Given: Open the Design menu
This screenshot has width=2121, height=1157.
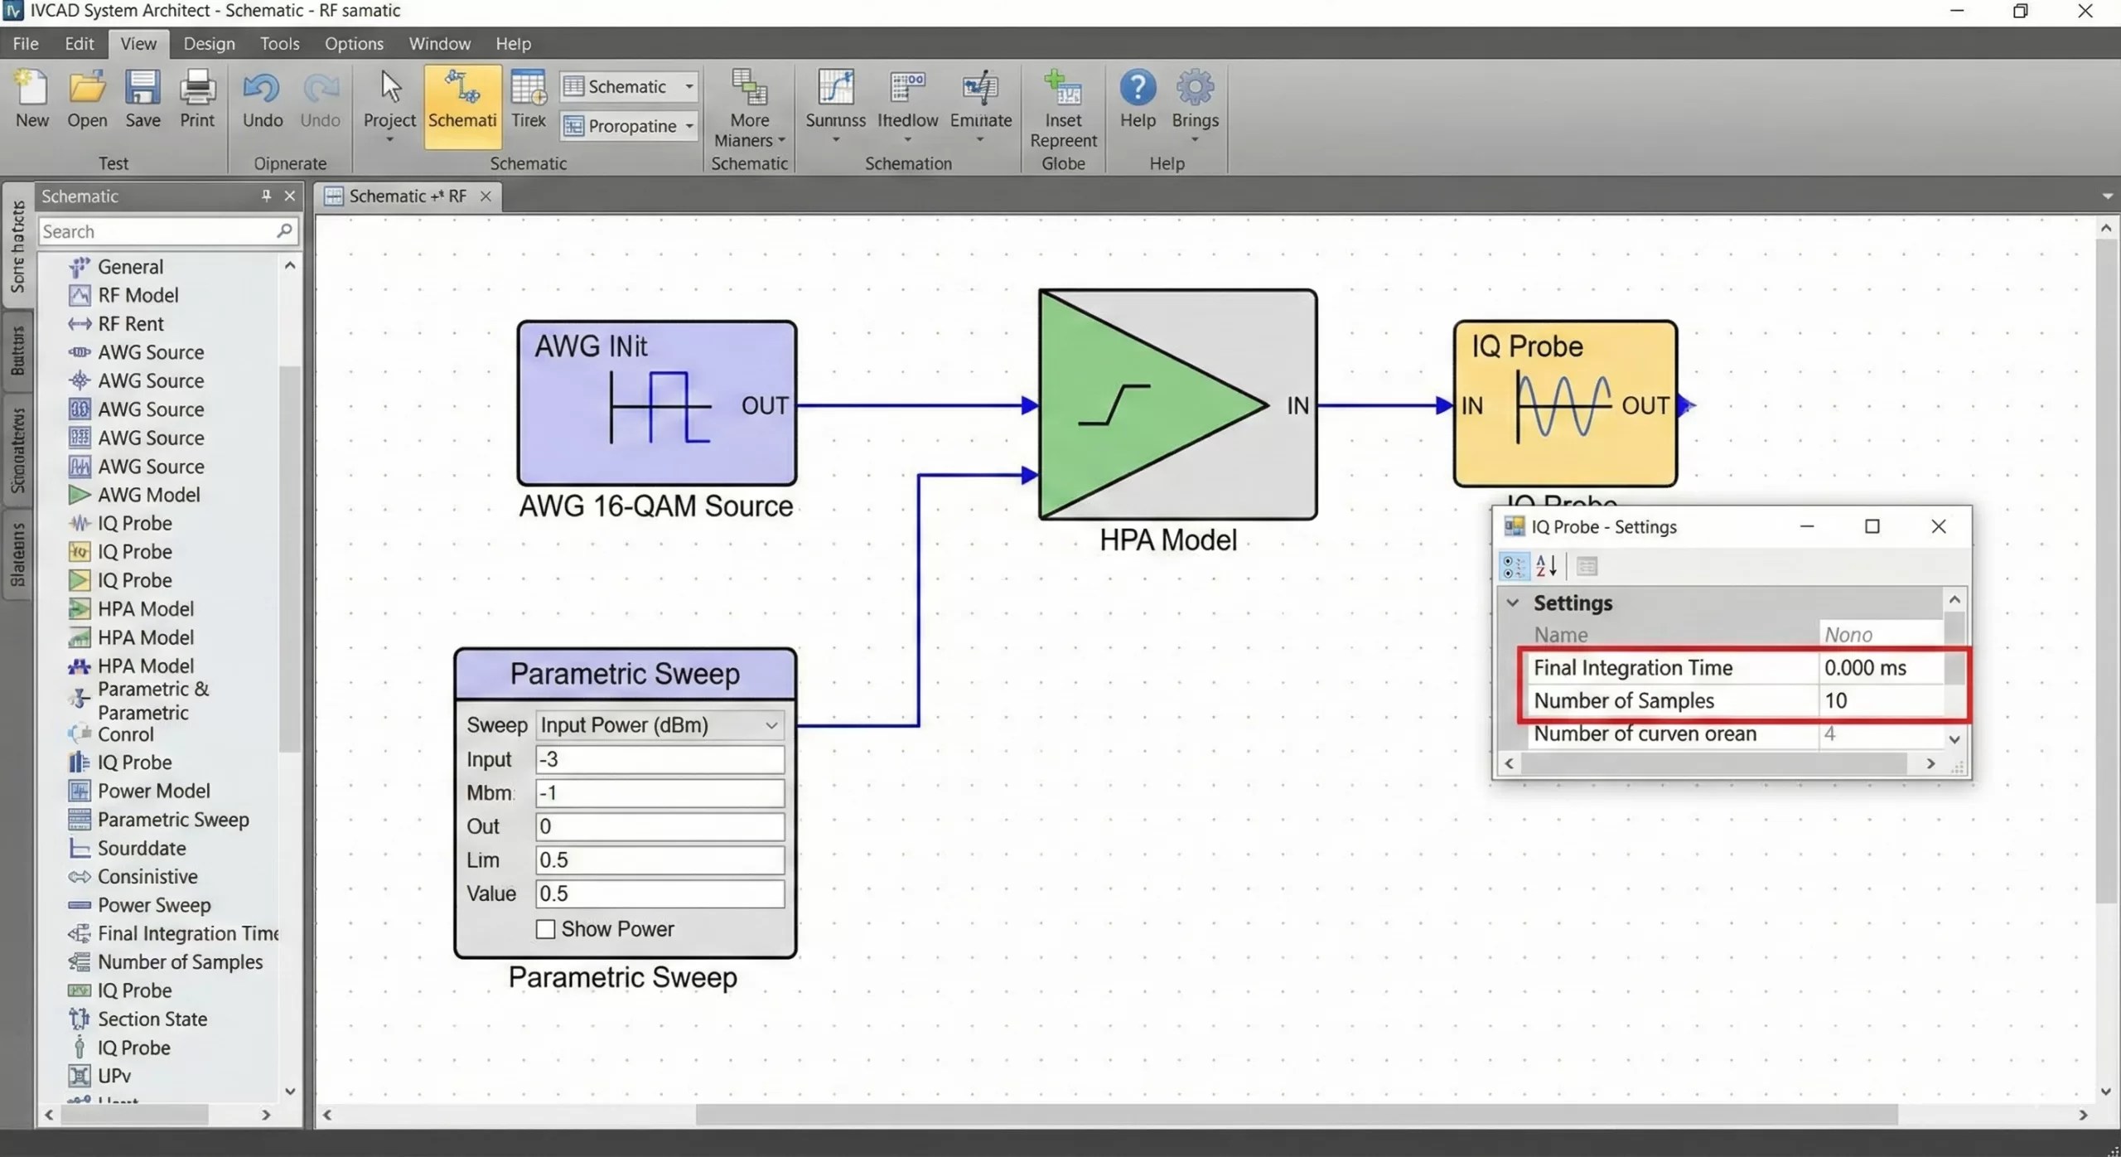Looking at the screenshot, I should [x=209, y=43].
